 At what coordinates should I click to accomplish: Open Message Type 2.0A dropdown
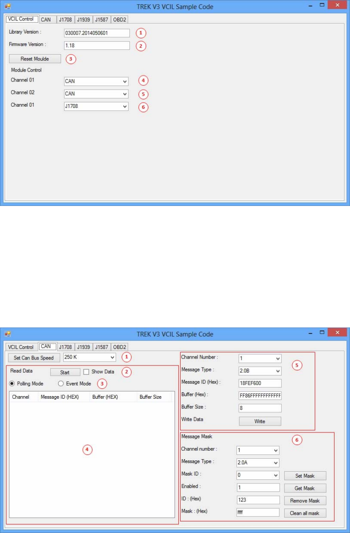[258, 463]
